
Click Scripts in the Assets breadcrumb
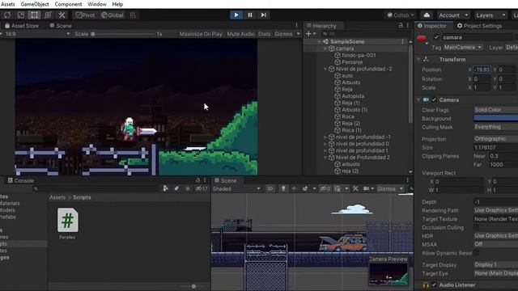pyautogui.click(x=82, y=197)
